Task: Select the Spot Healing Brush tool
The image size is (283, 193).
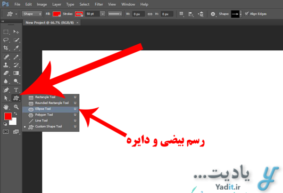Action: (x=6, y=57)
